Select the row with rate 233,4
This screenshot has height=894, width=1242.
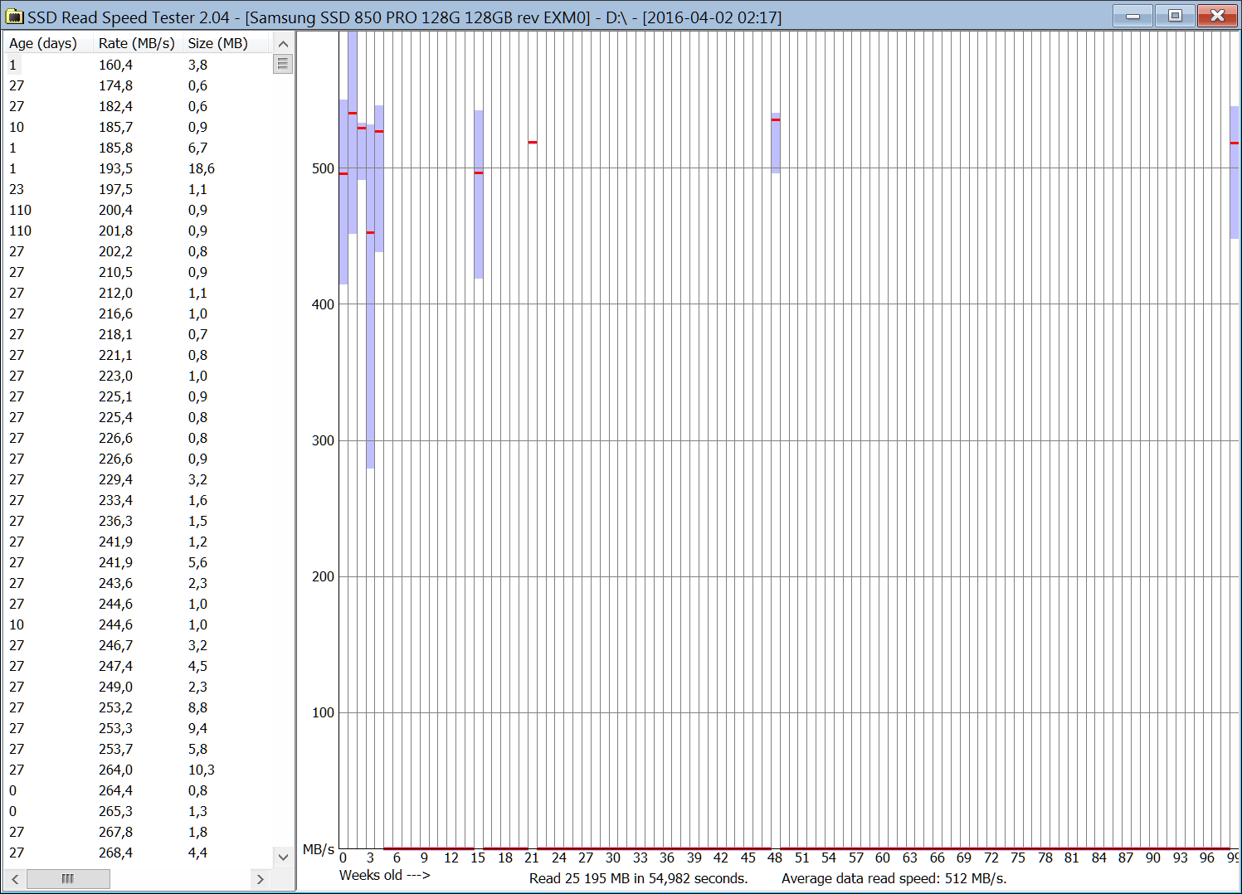pyautogui.click(x=139, y=500)
